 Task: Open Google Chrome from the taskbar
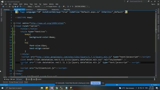coord(57,88)
